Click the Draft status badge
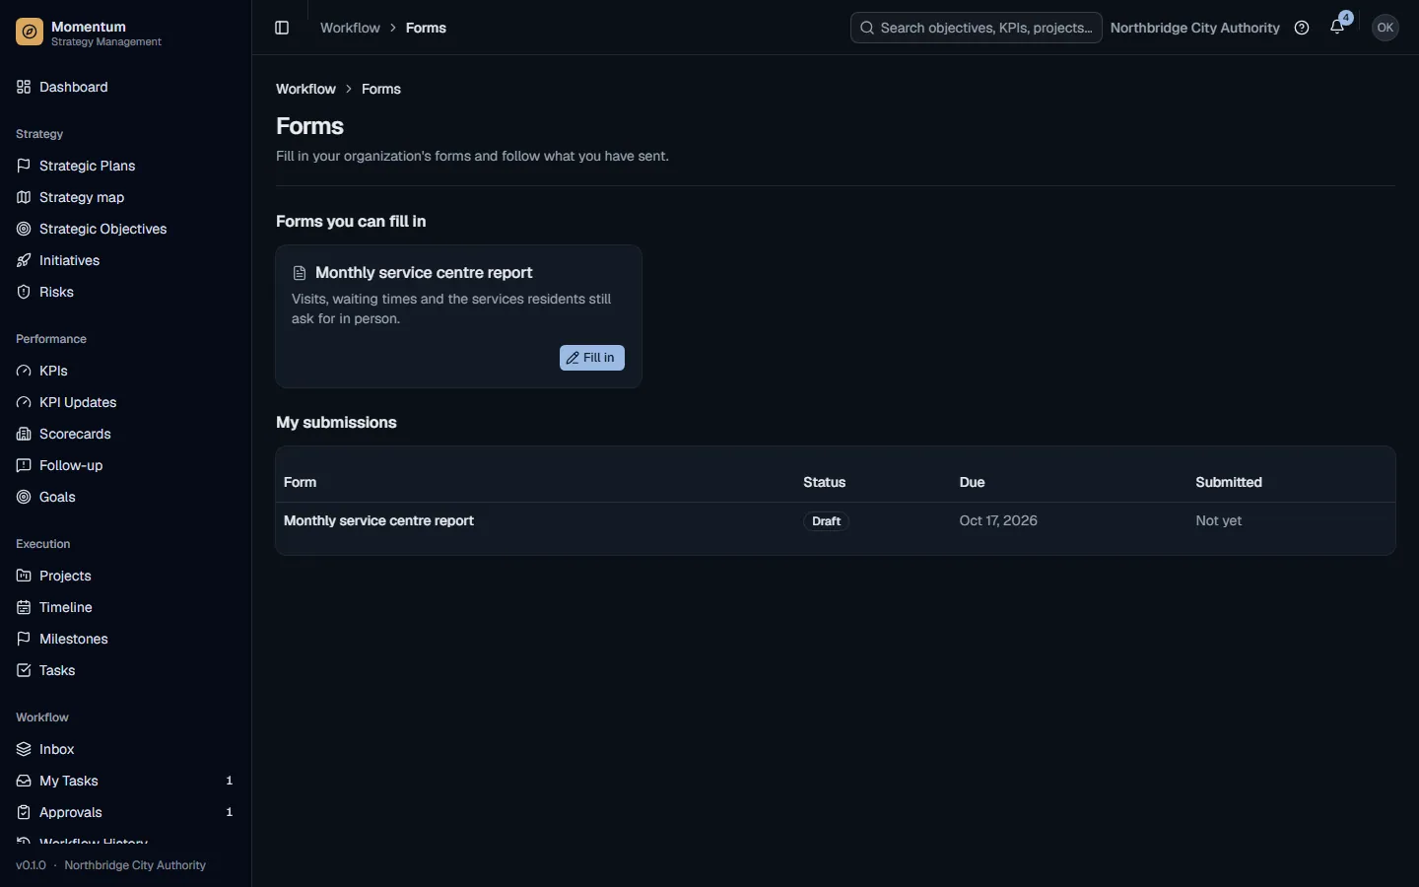Image resolution: width=1419 pixels, height=887 pixels. [826, 521]
